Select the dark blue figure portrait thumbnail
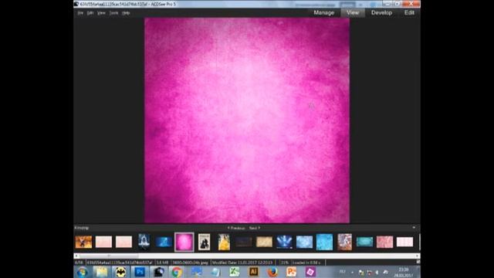 point(144,242)
